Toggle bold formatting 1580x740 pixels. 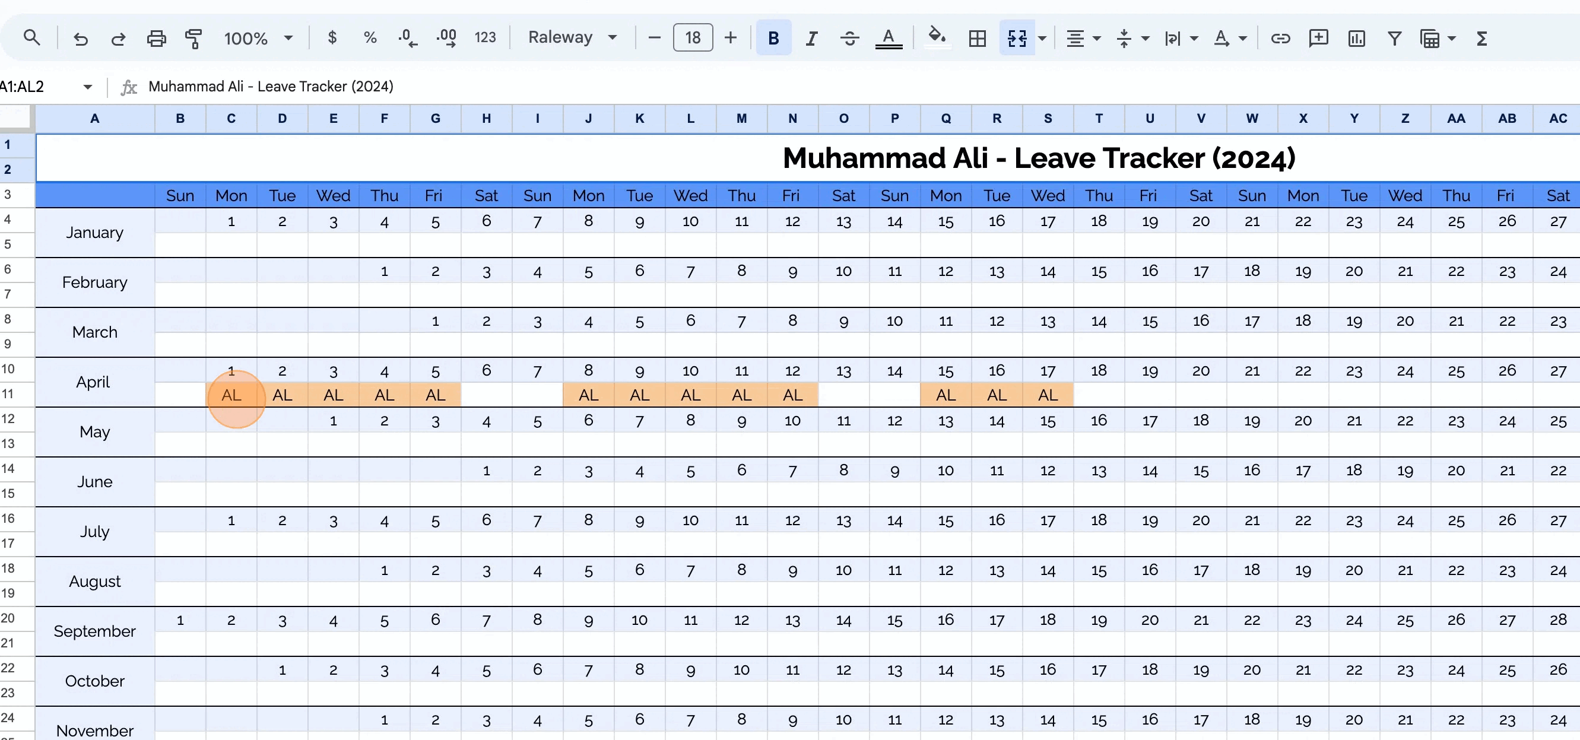(773, 38)
